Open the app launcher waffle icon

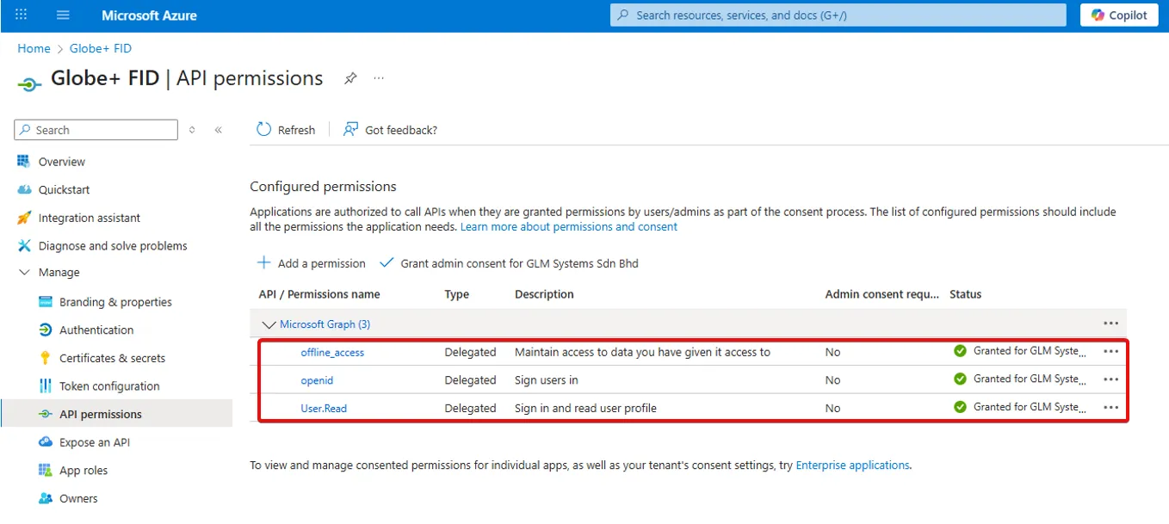tap(22, 15)
